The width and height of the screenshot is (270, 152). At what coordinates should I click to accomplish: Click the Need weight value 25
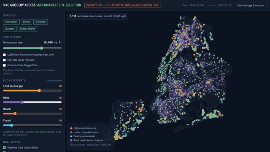click(x=60, y=98)
